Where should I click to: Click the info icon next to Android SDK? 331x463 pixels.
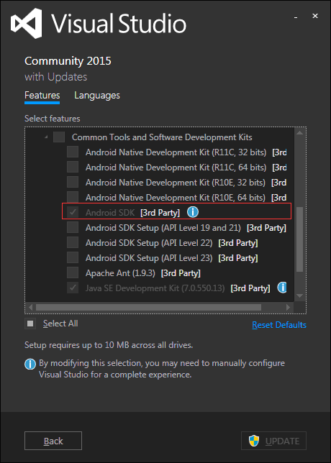[193, 212]
